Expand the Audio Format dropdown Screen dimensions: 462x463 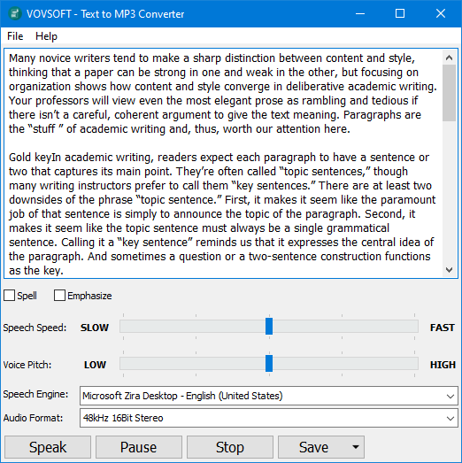tap(269, 418)
